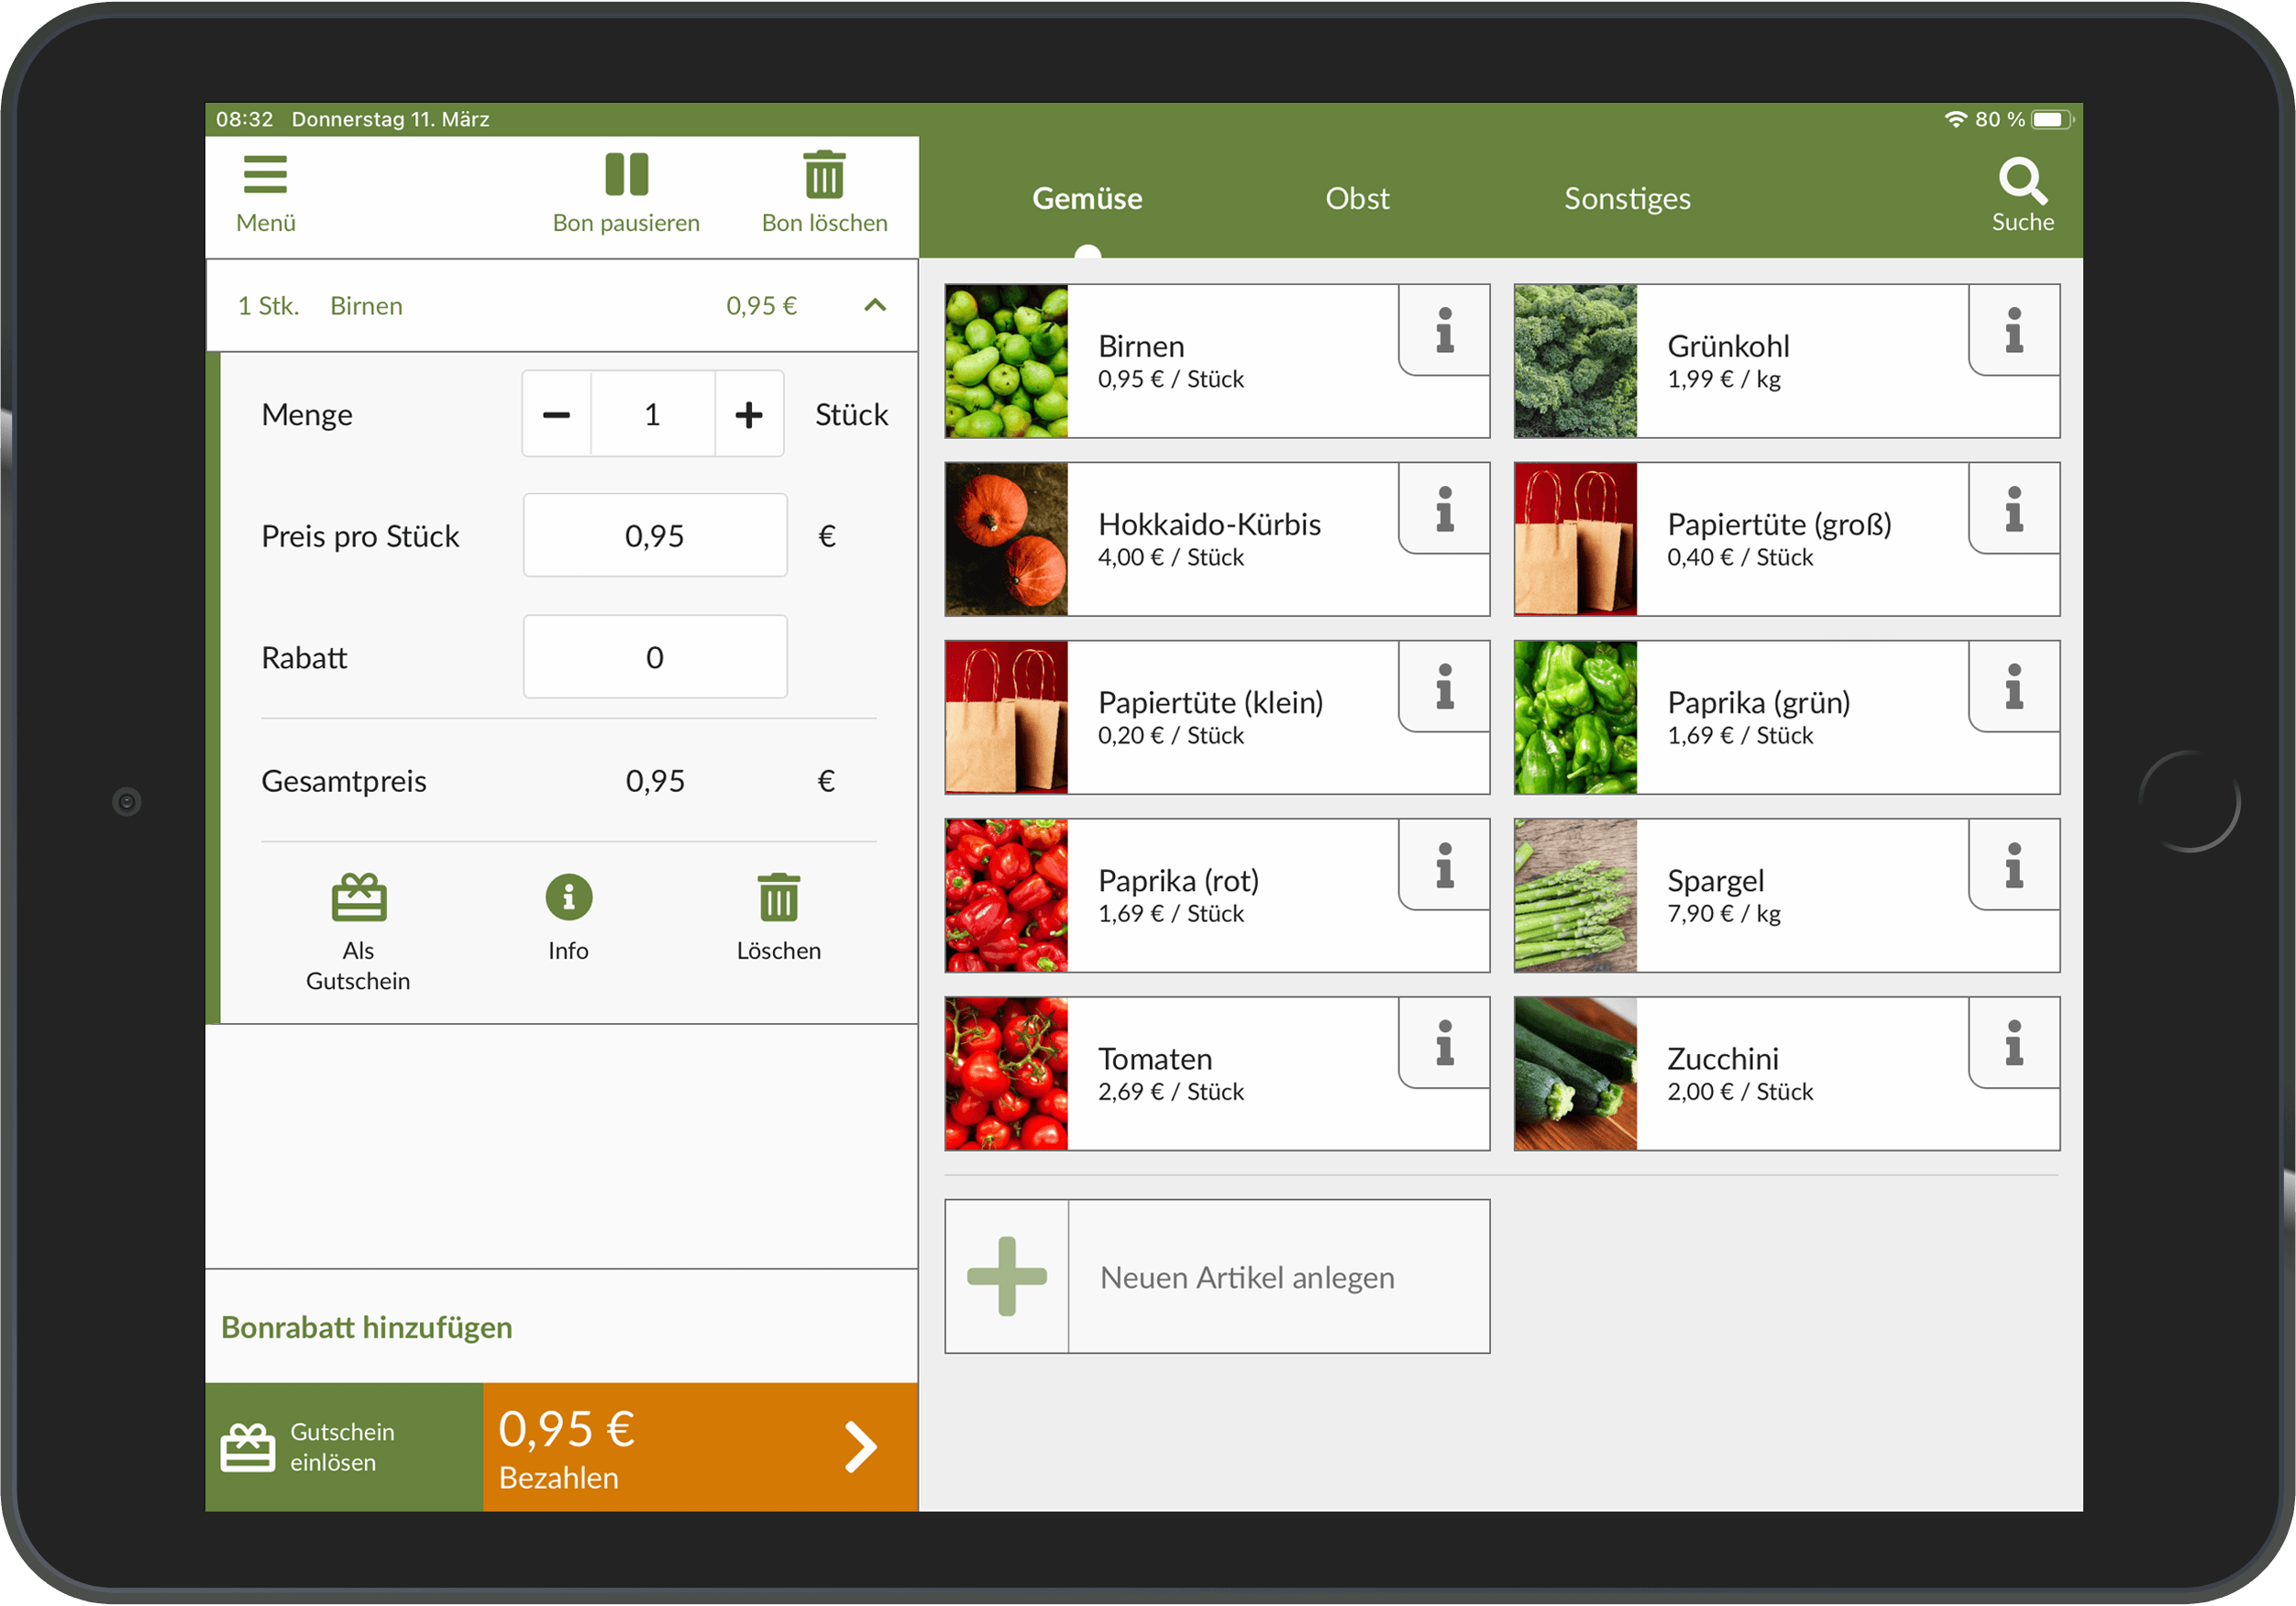
Task: Edit the Rabatt field
Action: [x=655, y=657]
